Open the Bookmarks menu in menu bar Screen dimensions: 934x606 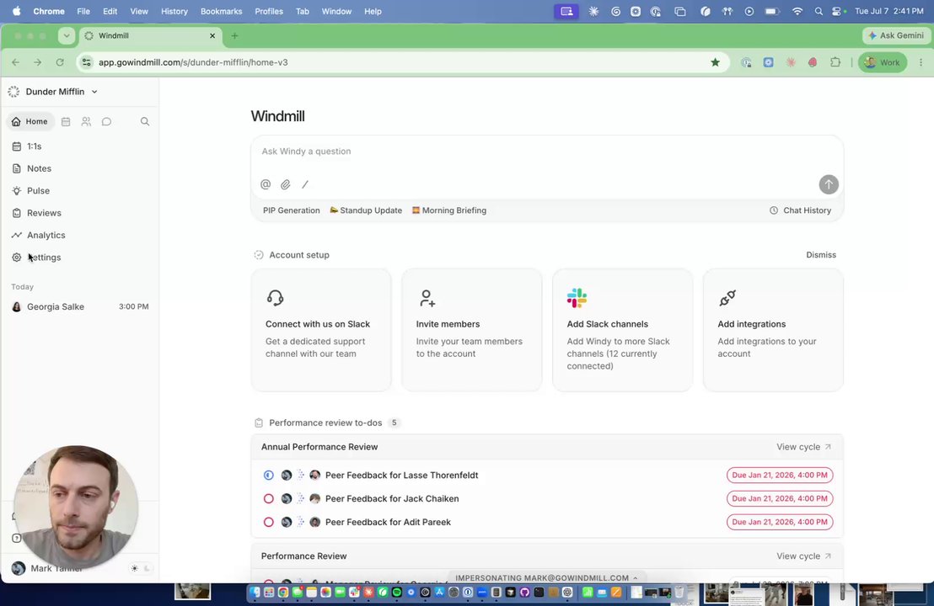pos(221,11)
